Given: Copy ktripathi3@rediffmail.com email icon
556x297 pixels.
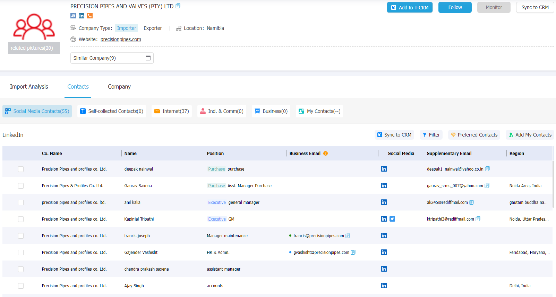Looking at the screenshot, I should (478, 219).
